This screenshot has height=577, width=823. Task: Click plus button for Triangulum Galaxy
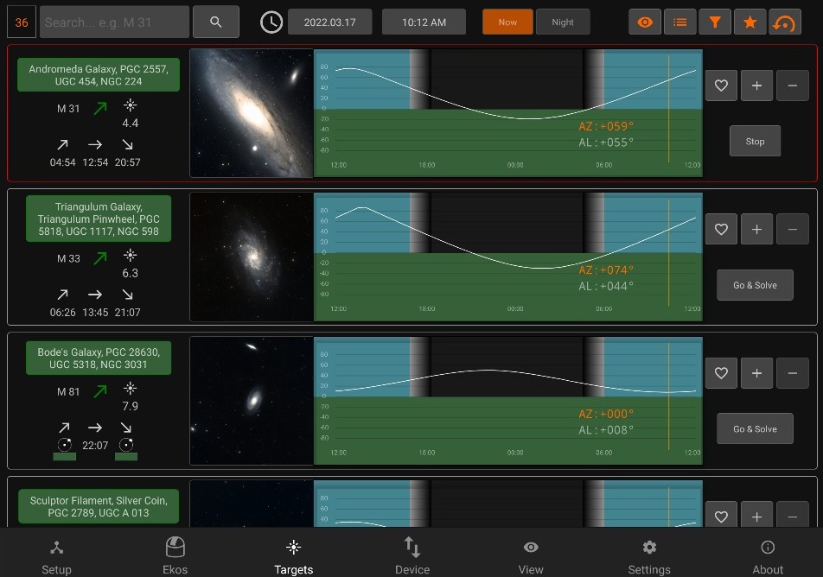point(756,229)
